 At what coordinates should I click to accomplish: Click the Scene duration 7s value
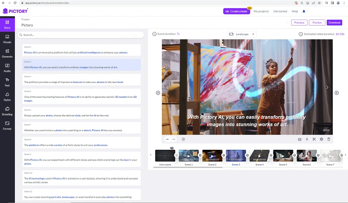[x=178, y=34]
